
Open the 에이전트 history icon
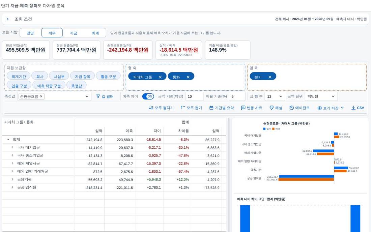(x=291, y=108)
